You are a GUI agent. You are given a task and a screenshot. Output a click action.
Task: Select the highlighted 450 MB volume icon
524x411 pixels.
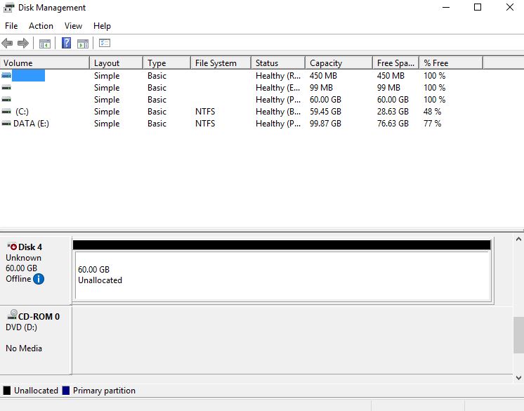(6, 75)
